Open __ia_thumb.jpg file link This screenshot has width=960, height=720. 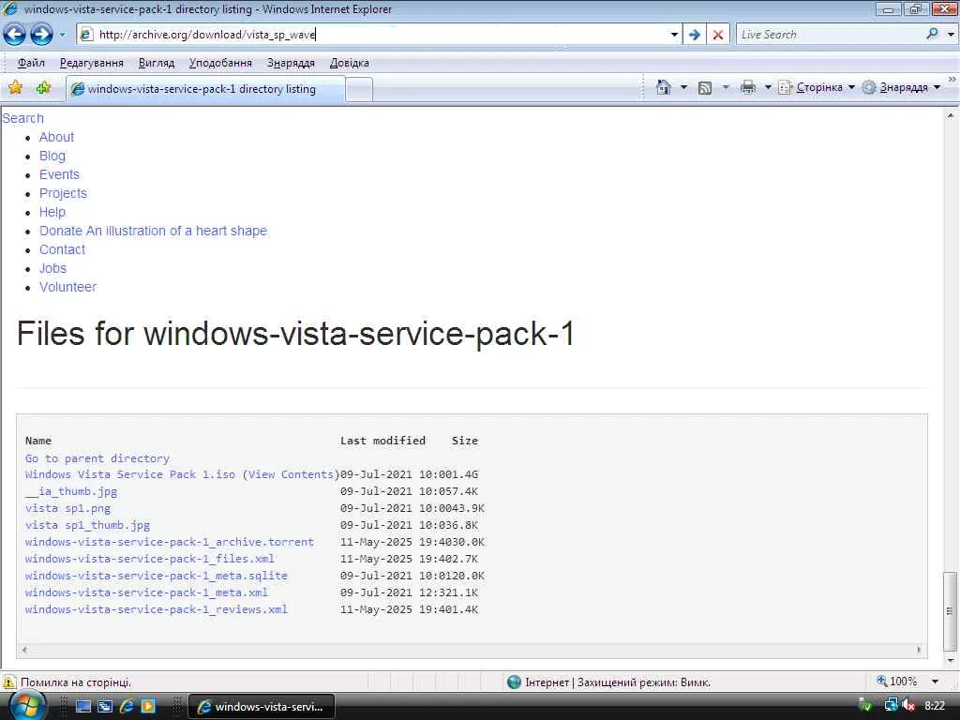[x=71, y=491]
